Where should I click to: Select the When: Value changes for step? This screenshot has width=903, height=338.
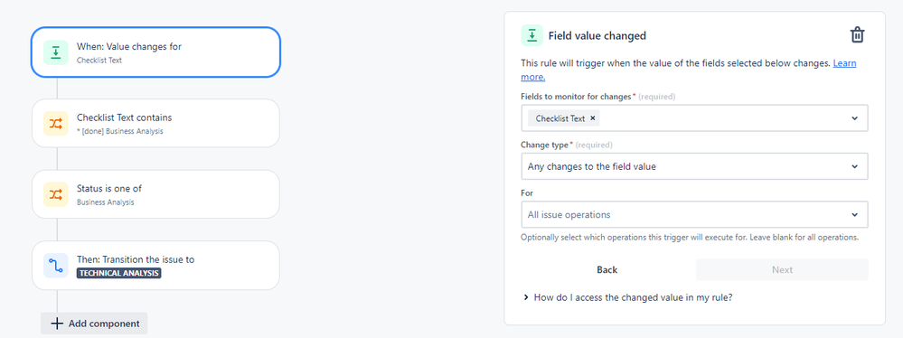(155, 52)
